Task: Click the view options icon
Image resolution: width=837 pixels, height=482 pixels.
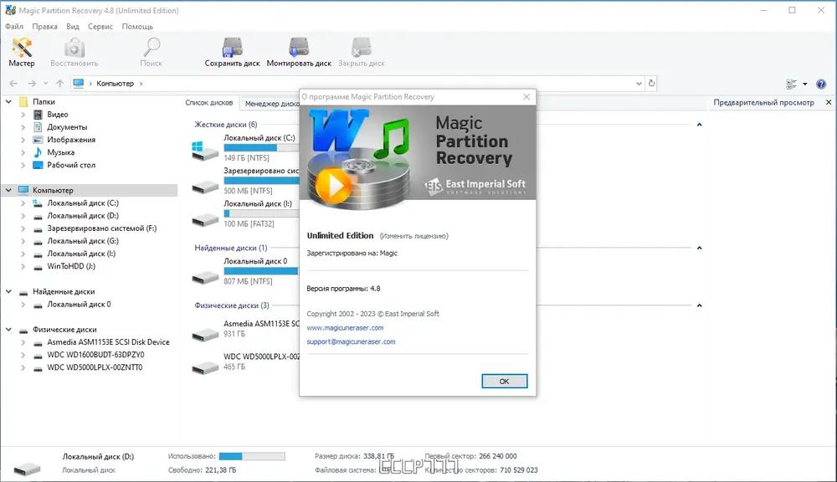Action: click(792, 84)
